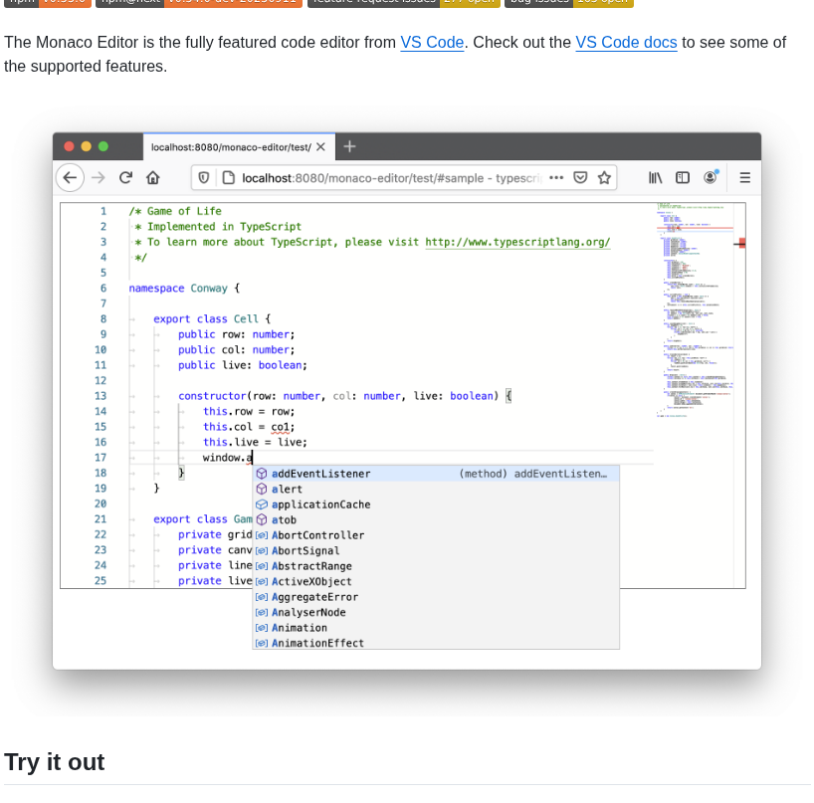Click line number 13 in the gutter
The width and height of the screenshot is (814, 803).
pyautogui.click(x=101, y=396)
